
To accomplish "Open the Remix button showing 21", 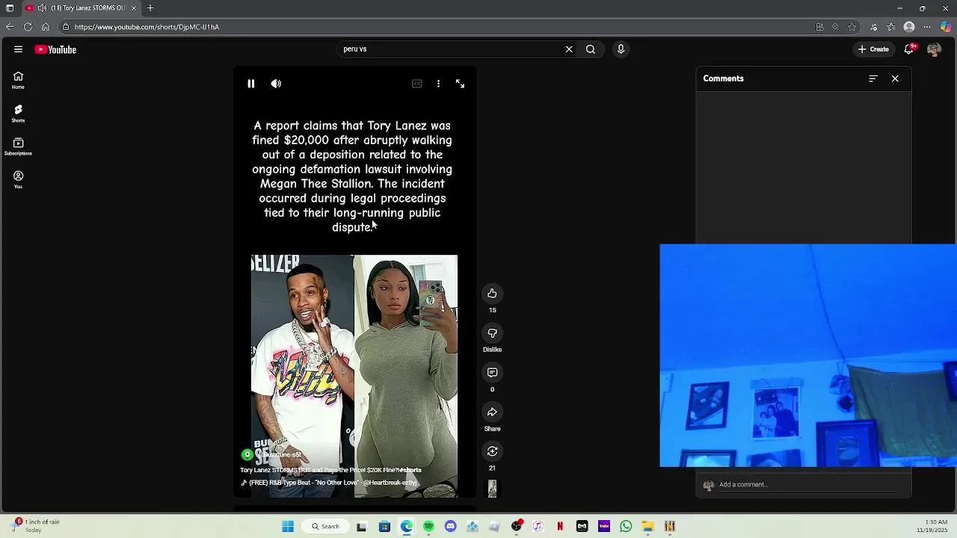I will (x=492, y=451).
